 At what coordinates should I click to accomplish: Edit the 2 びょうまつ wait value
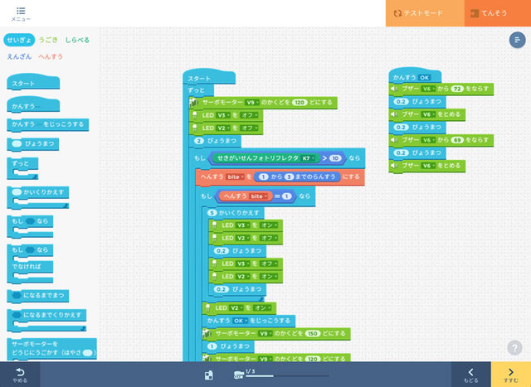[199, 141]
